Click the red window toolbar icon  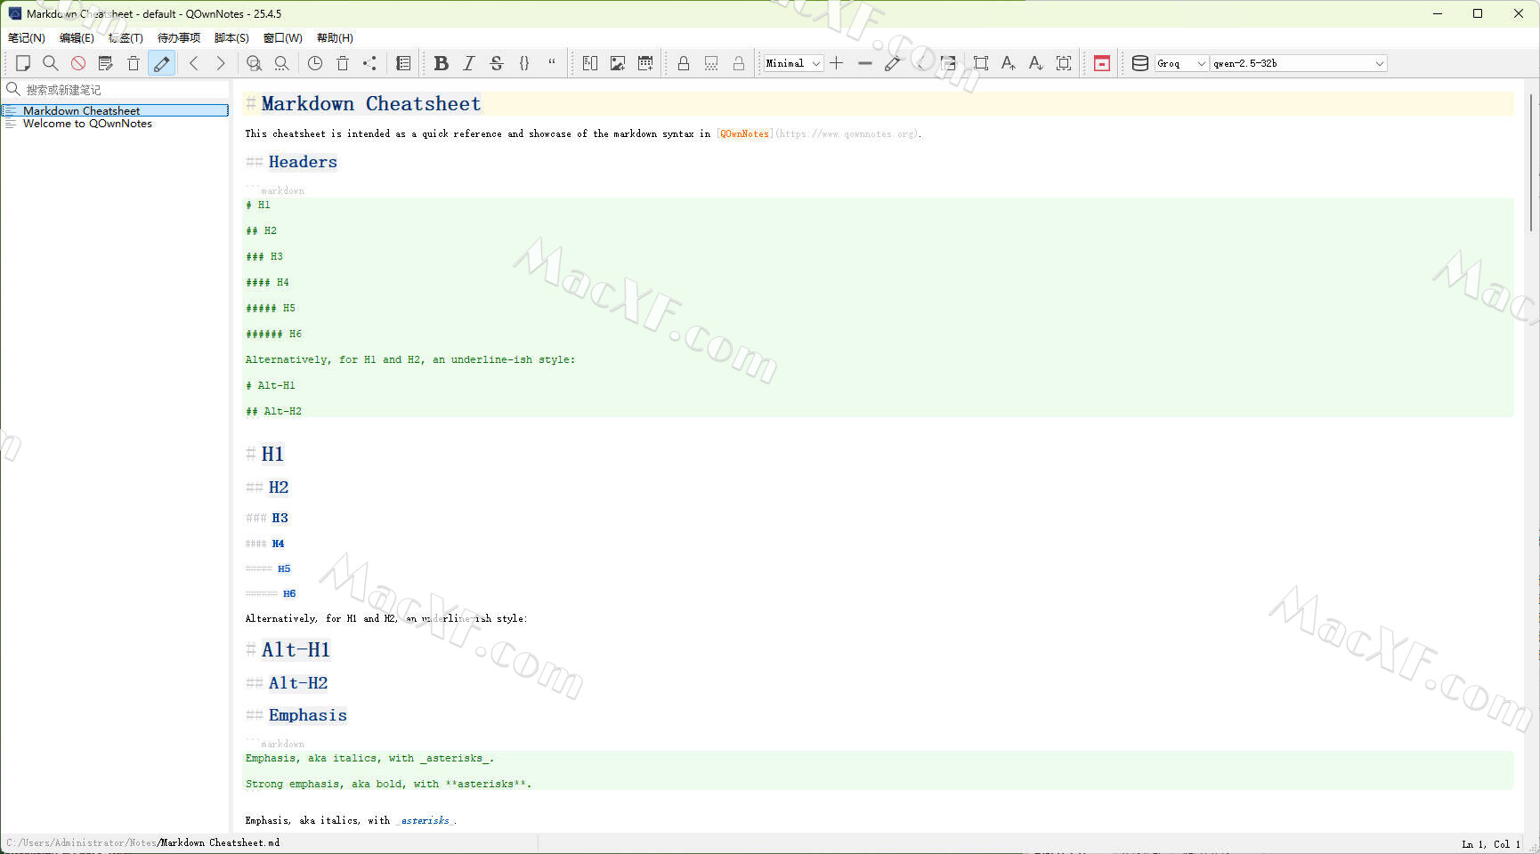pos(1102,63)
